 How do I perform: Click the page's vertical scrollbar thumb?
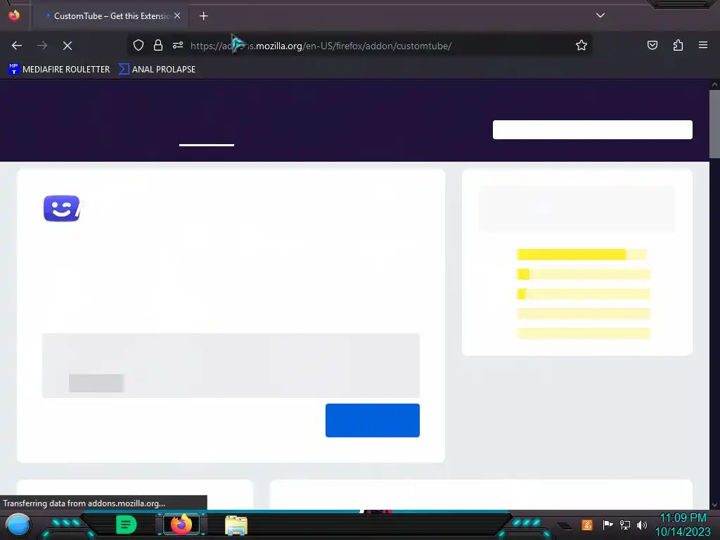coord(714,124)
